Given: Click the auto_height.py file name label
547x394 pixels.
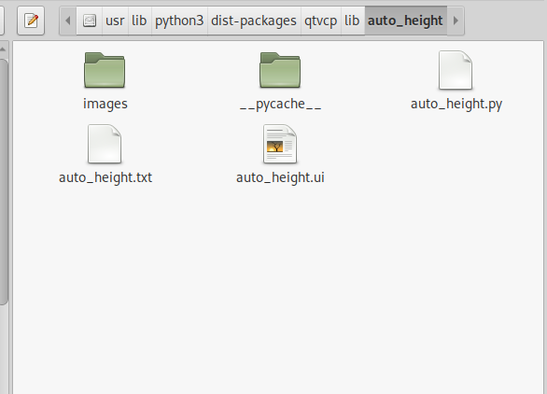Looking at the screenshot, I should [456, 104].
